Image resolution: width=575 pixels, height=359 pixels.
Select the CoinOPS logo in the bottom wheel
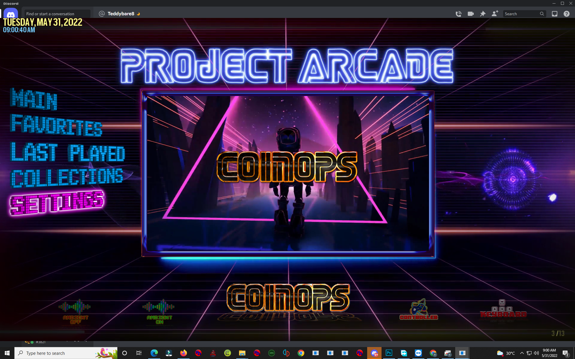click(x=288, y=297)
